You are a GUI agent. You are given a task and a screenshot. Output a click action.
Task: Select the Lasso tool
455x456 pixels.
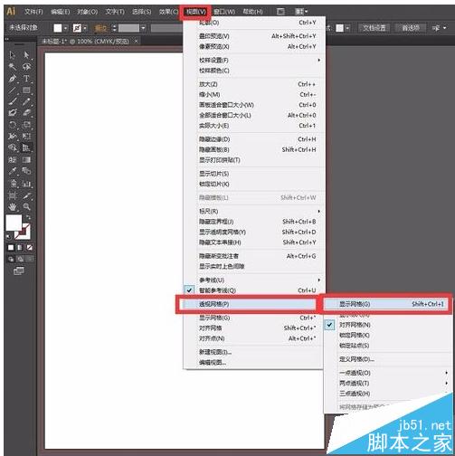[26, 67]
